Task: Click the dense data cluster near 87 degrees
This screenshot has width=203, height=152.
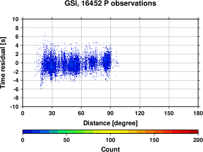Action: (x=107, y=61)
